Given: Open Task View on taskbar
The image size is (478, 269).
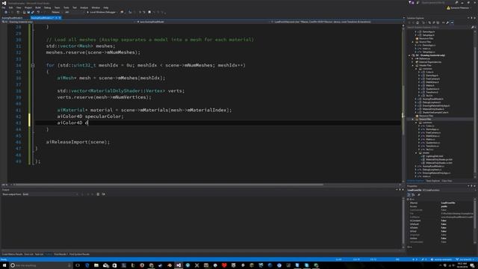Looking at the screenshot, I should point(78,265).
